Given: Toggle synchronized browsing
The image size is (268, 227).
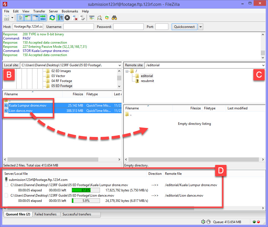Looking at the screenshot, I should click(107, 18).
